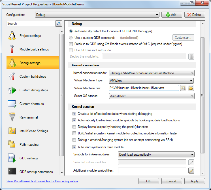
Task: Click the Path mapping folders icon
Action: coord(12,144)
